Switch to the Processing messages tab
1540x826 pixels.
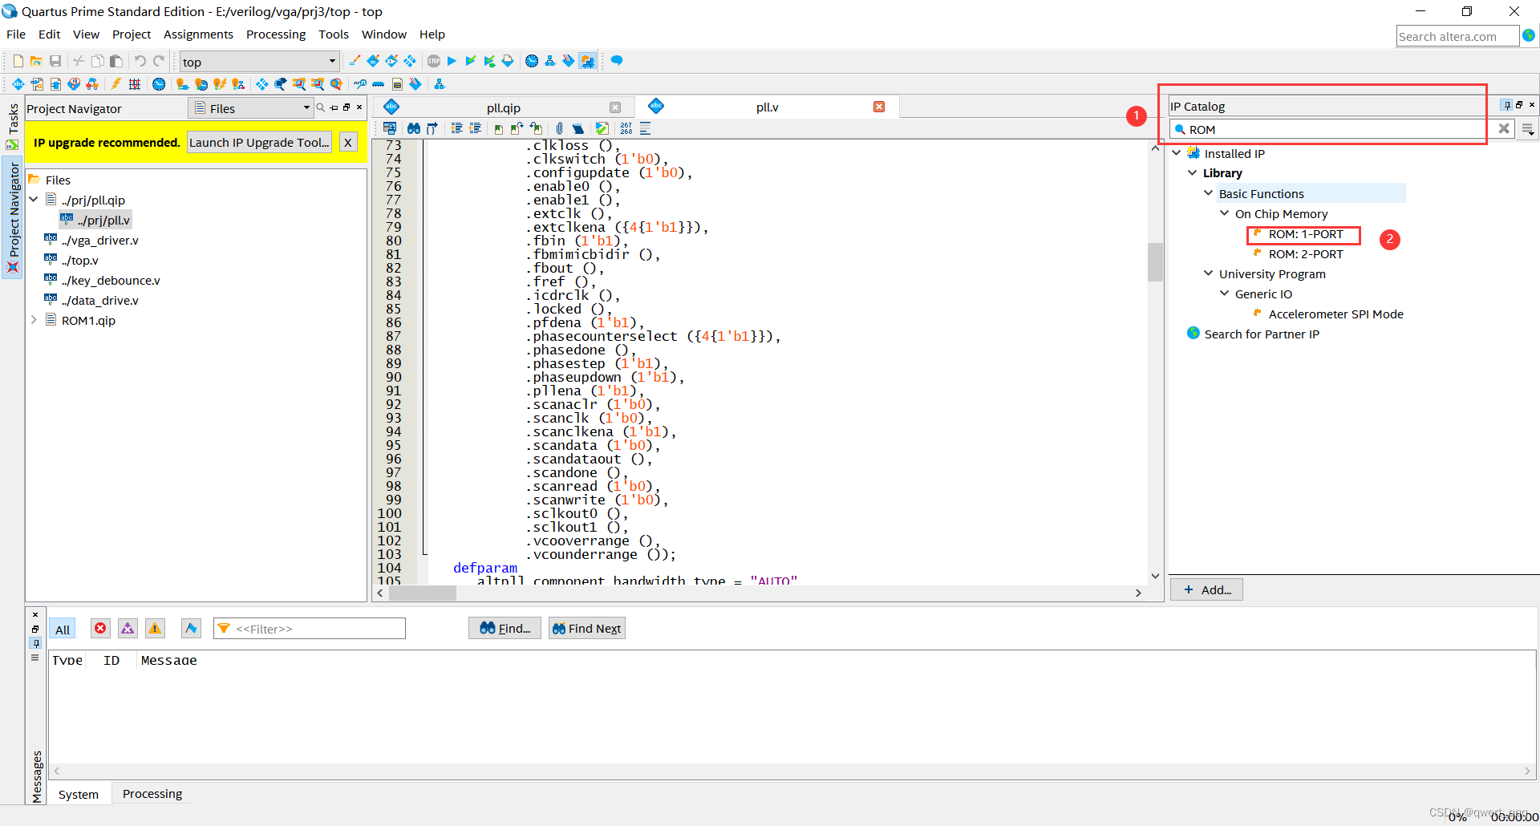pos(152,794)
